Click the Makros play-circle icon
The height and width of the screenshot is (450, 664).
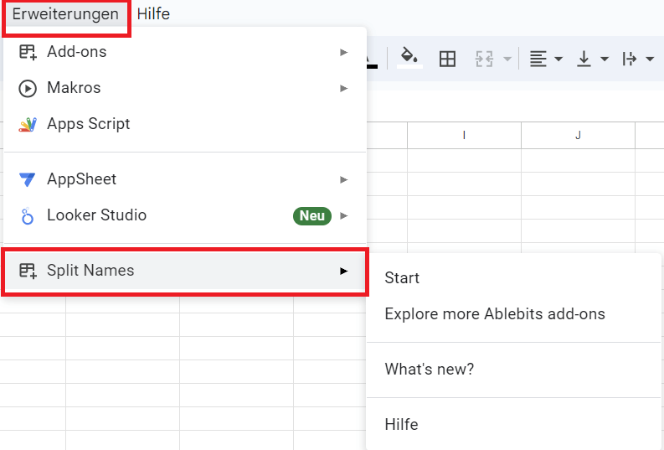pos(28,88)
